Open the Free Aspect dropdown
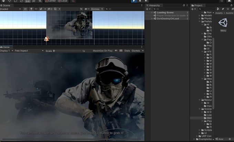234x142 pixels. click(x=29, y=51)
